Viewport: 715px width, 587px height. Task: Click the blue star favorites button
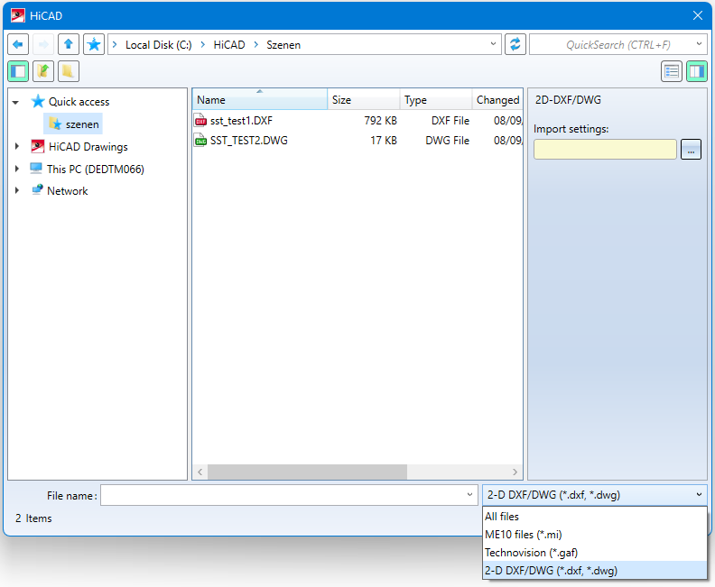click(94, 44)
